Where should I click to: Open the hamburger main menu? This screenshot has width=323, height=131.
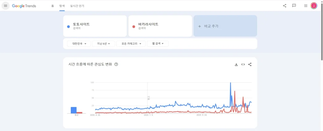pos(5,6)
